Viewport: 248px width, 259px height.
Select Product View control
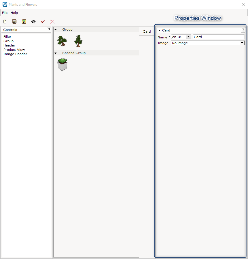[14, 50]
